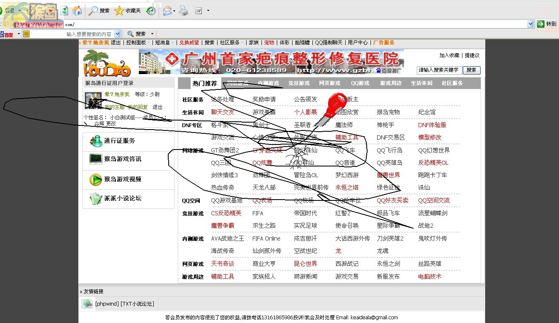Screen dimensions: 559x323
Task: Open the QQ幻想世界 forum link
Action: click(x=434, y=150)
